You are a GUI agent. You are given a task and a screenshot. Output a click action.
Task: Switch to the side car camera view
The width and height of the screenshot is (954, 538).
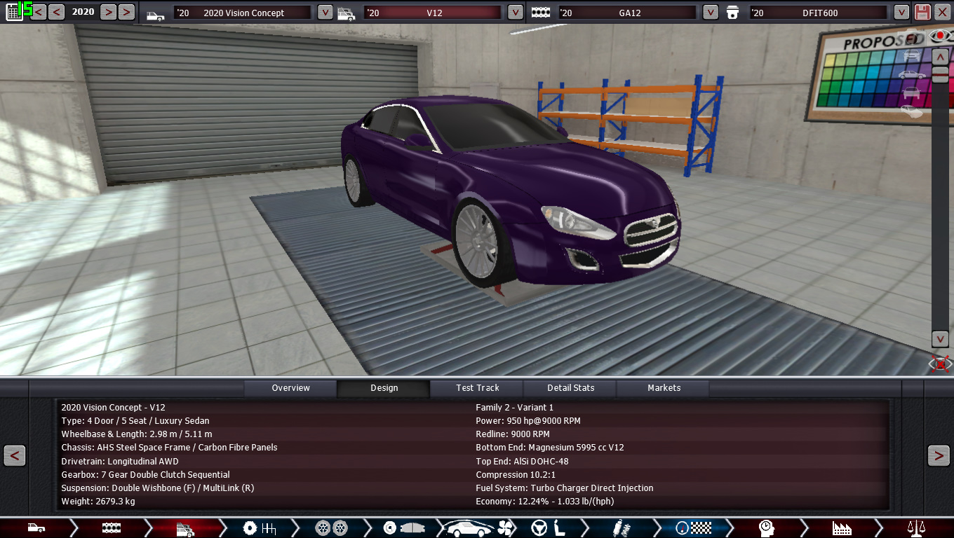(x=911, y=74)
